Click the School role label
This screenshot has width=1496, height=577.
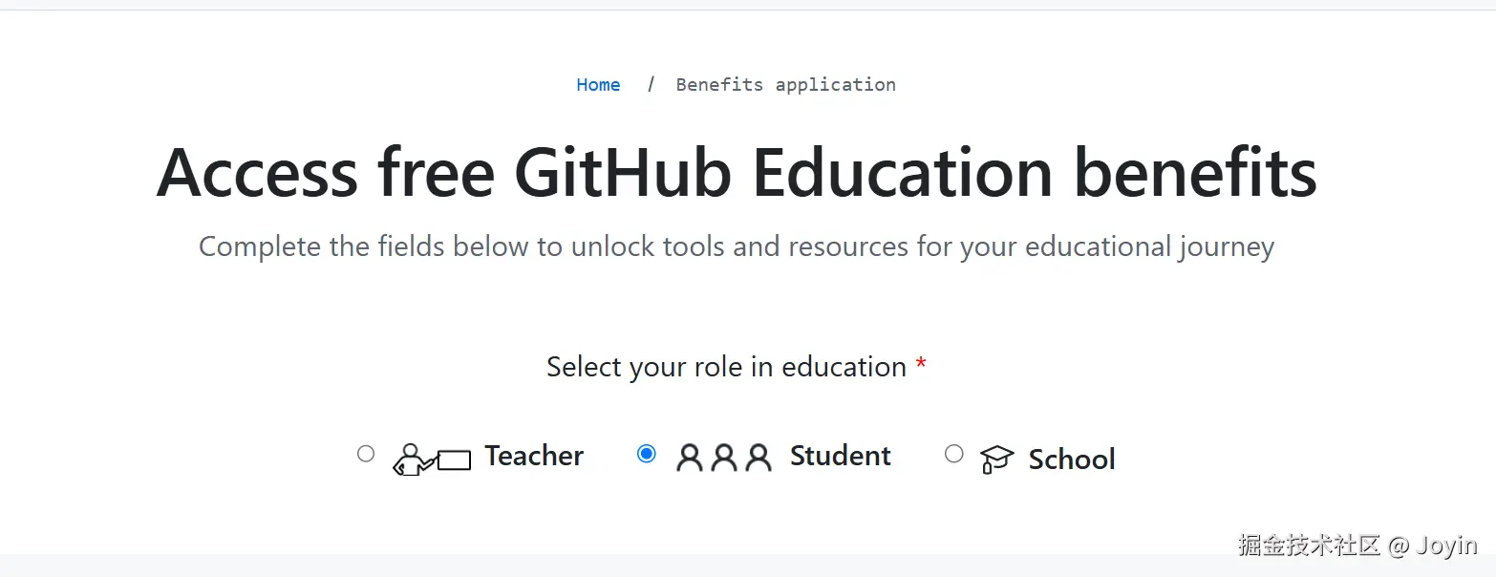(1072, 459)
